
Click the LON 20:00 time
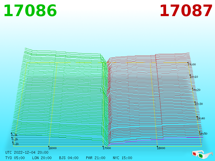[x=42, y=158]
